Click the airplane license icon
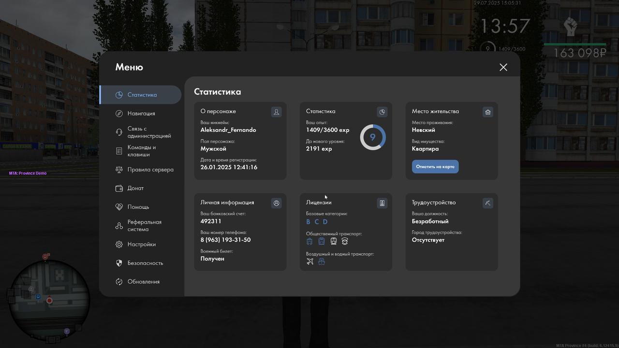Screen dimensions: 619x348 (310, 261)
